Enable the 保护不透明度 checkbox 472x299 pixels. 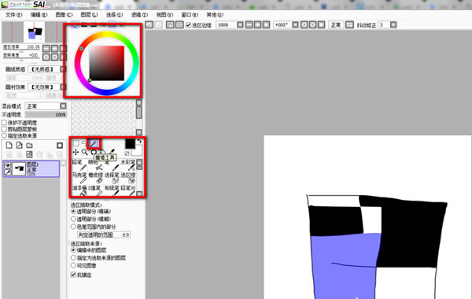(x=4, y=123)
